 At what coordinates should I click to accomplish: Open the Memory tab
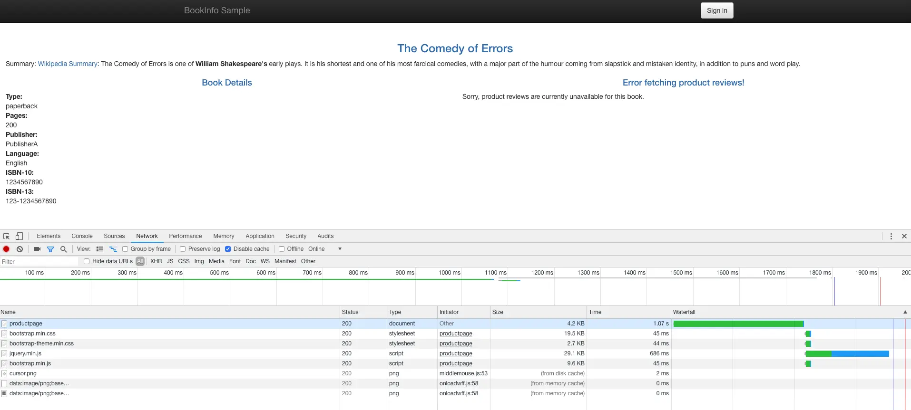click(x=224, y=236)
